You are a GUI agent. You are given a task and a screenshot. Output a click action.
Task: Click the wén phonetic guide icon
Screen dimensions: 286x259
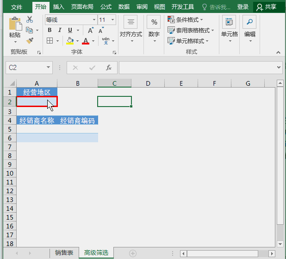106,41
